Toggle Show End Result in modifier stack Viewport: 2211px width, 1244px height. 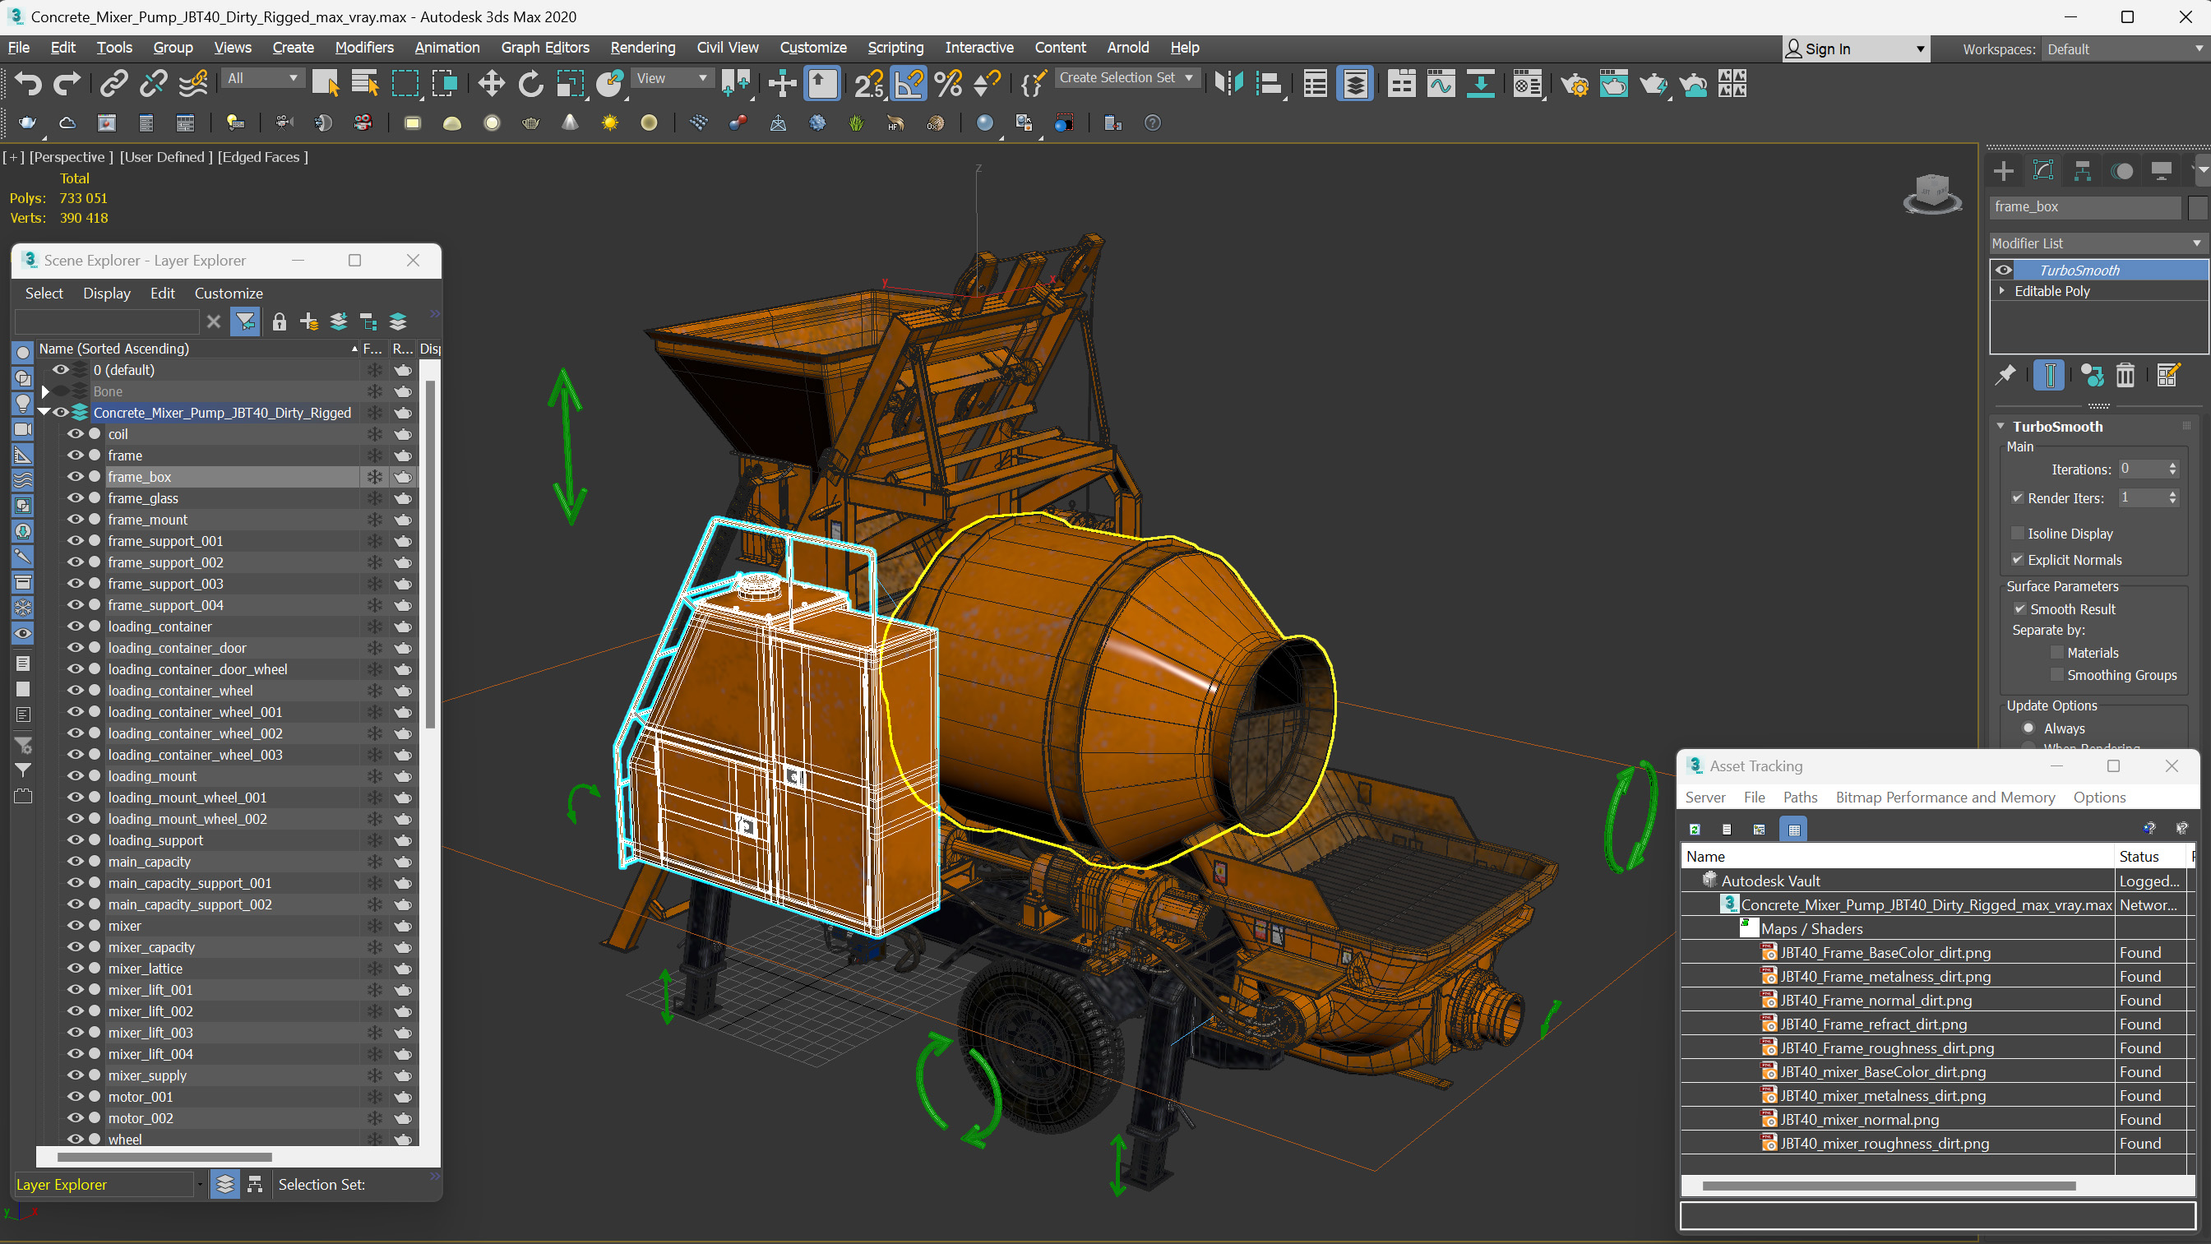tap(2050, 375)
